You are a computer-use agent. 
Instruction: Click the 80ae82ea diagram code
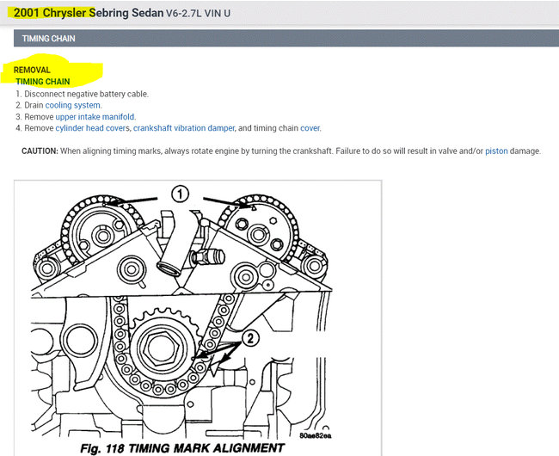click(315, 435)
